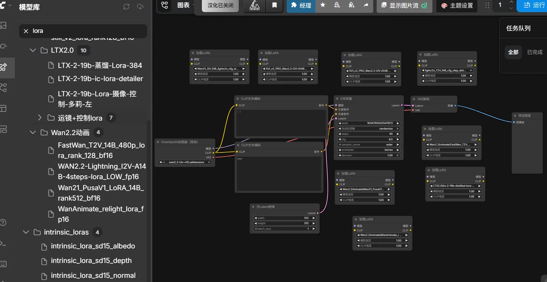This screenshot has height=282, width=547.
Task: Click the sailboat logo toolbar icon
Action: coord(254,5)
